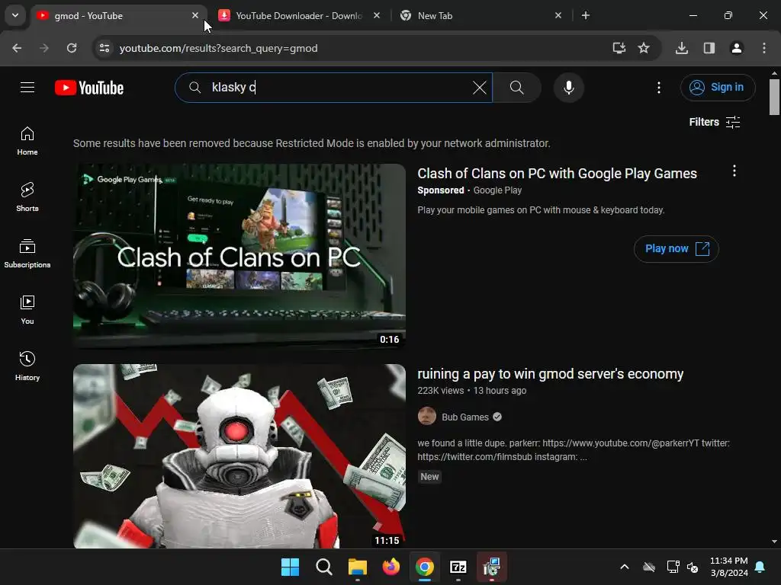The height and width of the screenshot is (585, 781).
Task: Open Windows Start menu
Action: coord(290,567)
